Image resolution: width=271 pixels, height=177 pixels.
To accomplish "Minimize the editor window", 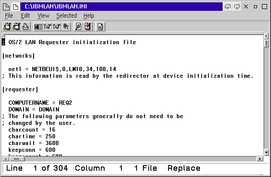I will (255, 7).
